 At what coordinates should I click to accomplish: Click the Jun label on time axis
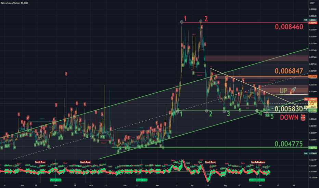tap(260, 185)
